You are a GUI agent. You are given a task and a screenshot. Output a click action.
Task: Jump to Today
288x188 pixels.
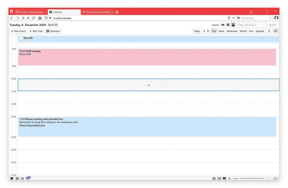point(197,31)
